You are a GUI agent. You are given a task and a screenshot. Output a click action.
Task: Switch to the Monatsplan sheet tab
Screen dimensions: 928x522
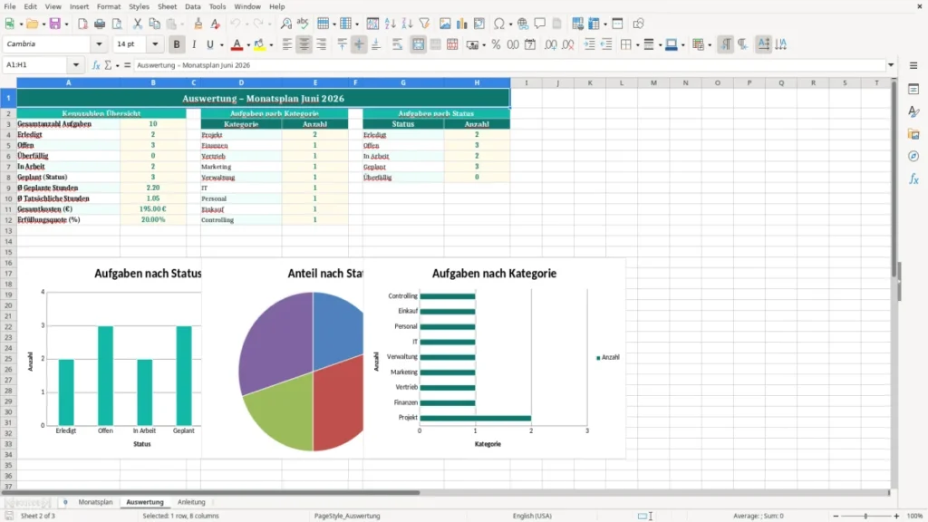(95, 502)
